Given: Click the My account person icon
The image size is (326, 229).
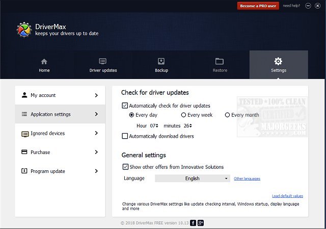Looking at the screenshot, I should pyautogui.click(x=24, y=95).
